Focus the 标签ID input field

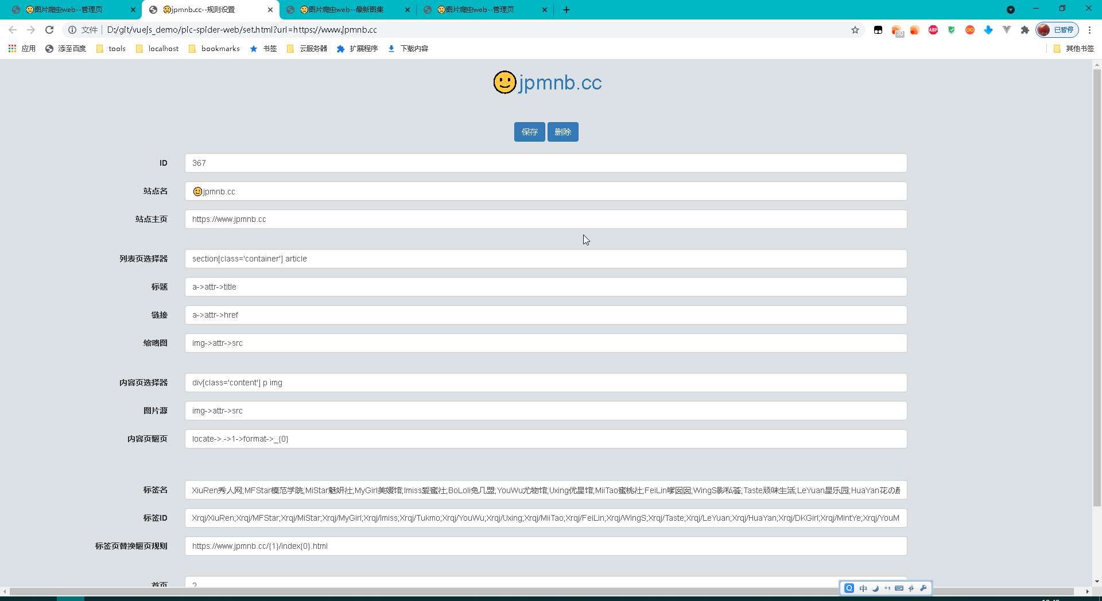[546, 518]
